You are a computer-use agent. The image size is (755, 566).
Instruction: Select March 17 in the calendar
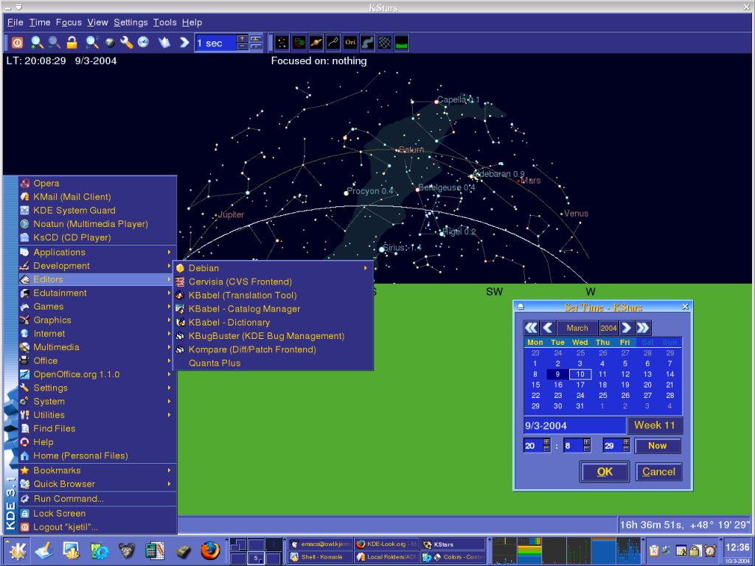580,385
